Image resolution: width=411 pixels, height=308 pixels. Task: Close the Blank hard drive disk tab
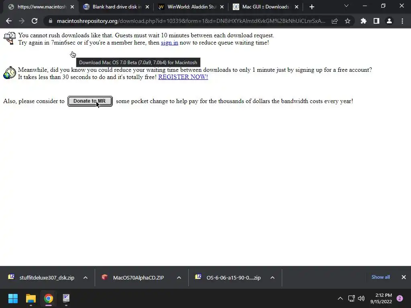147,7
